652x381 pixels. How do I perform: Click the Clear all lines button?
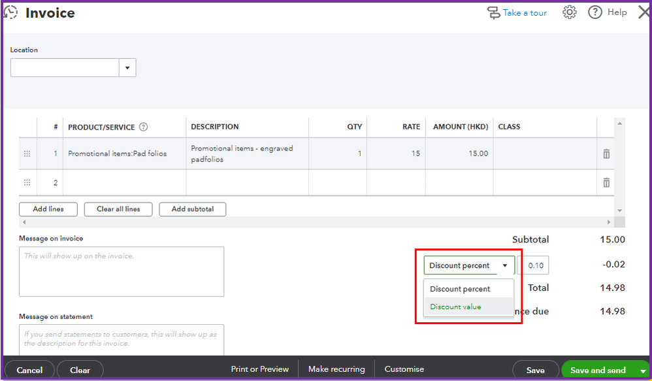coord(118,209)
